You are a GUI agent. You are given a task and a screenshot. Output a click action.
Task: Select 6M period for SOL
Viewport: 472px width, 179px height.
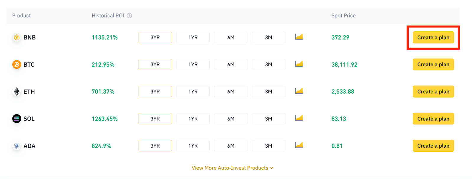pos(231,119)
